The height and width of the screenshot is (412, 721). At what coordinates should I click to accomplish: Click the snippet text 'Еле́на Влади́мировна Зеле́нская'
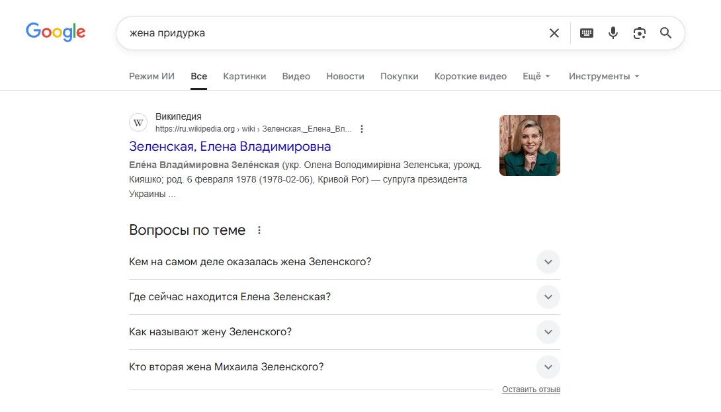pyautogui.click(x=204, y=165)
